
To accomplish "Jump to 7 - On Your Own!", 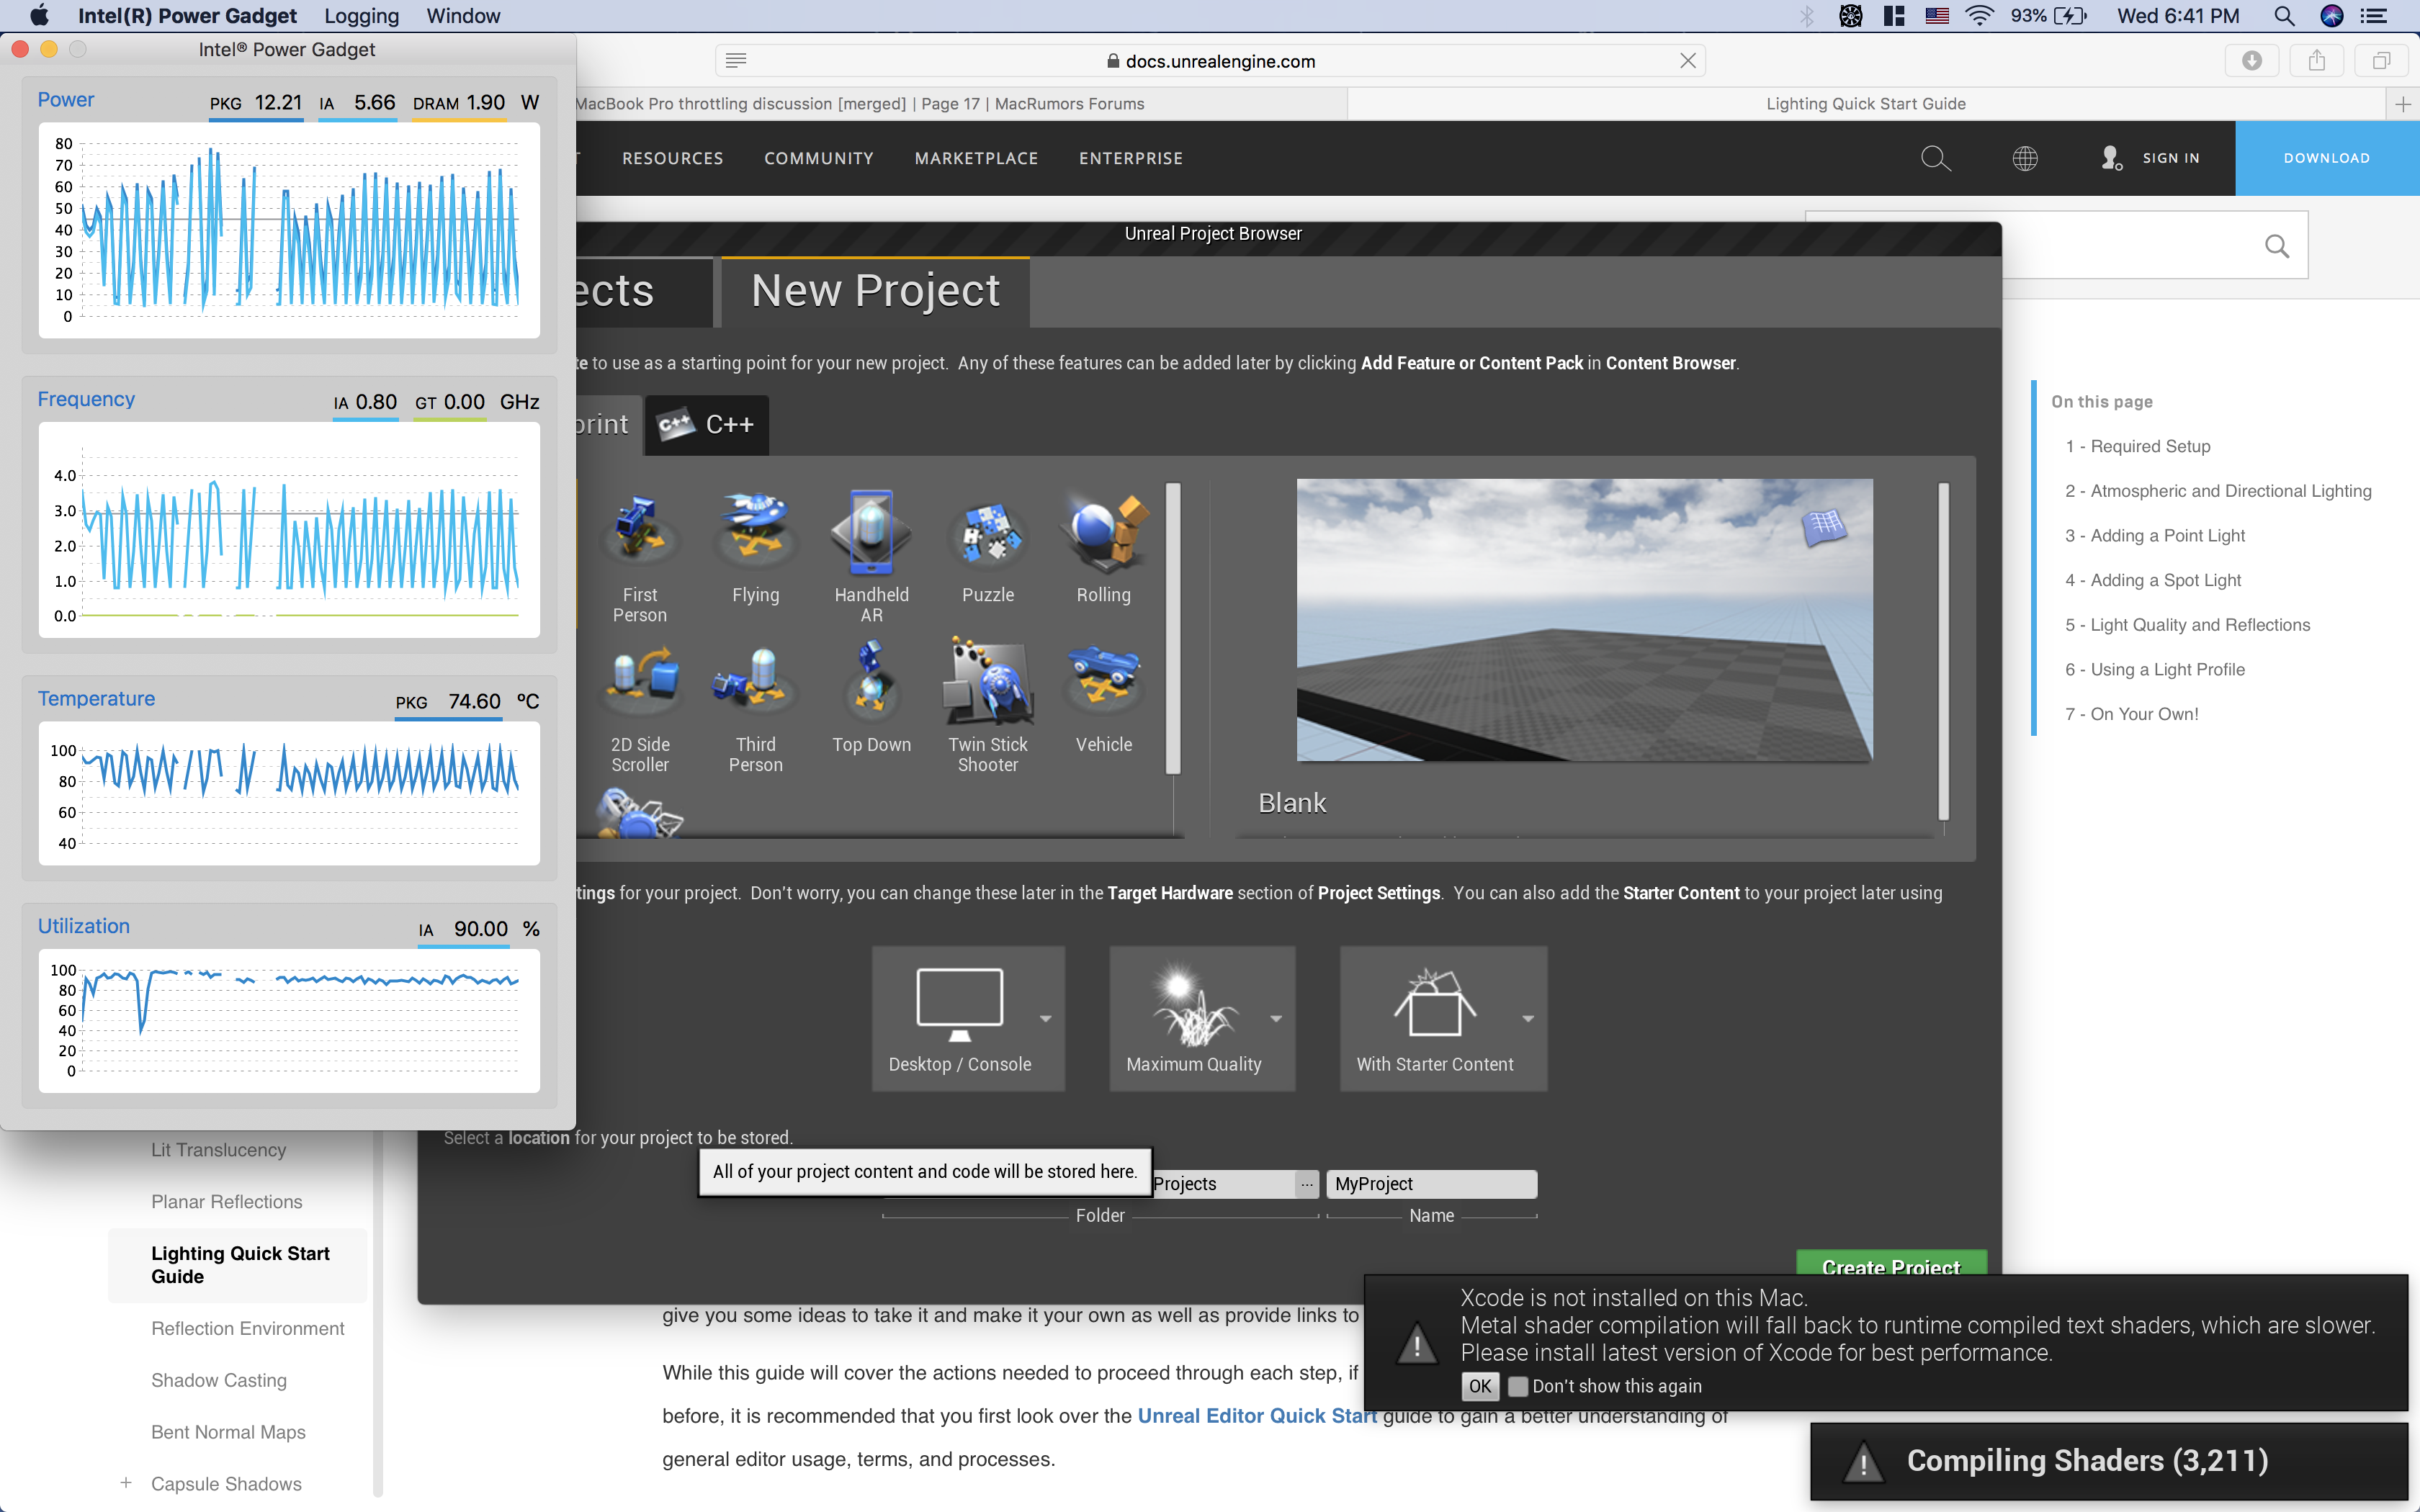I will click(x=2131, y=714).
